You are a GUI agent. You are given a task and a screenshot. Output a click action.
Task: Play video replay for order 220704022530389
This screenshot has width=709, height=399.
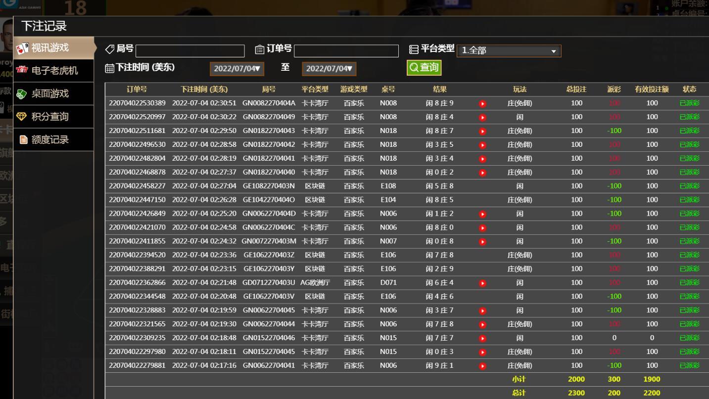point(483,104)
